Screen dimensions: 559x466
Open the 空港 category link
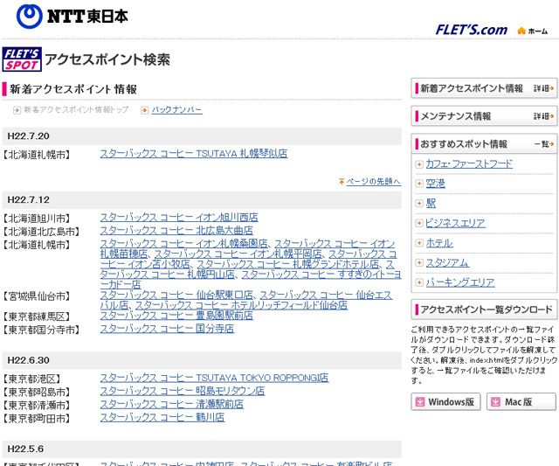435,184
